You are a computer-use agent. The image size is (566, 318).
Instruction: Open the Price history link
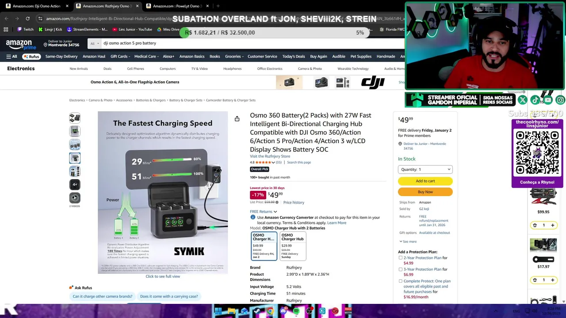click(x=294, y=202)
